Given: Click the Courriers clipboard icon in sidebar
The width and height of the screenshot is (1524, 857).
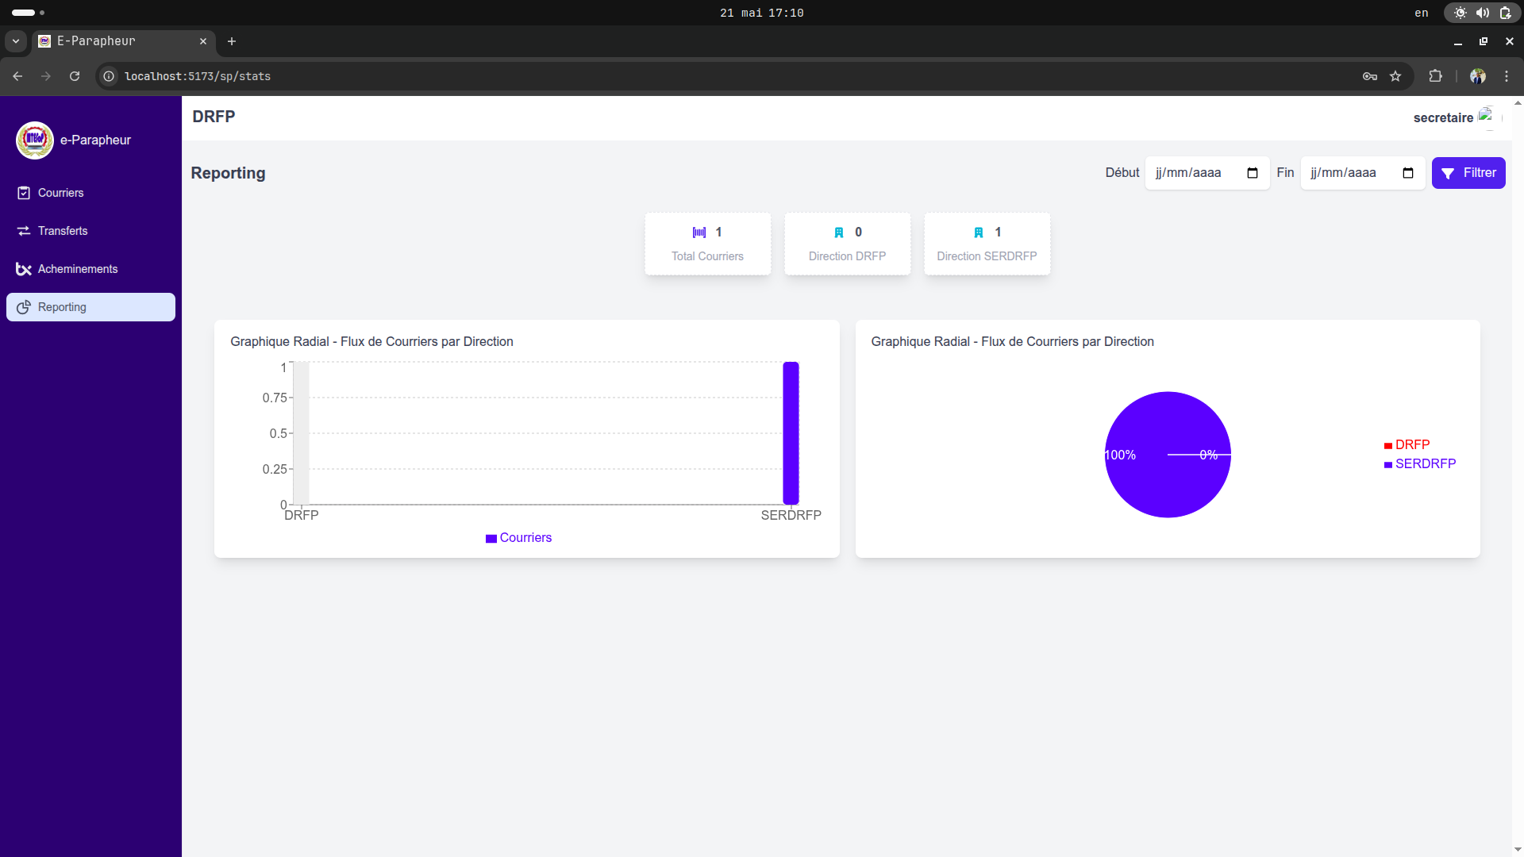Looking at the screenshot, I should click(x=24, y=193).
